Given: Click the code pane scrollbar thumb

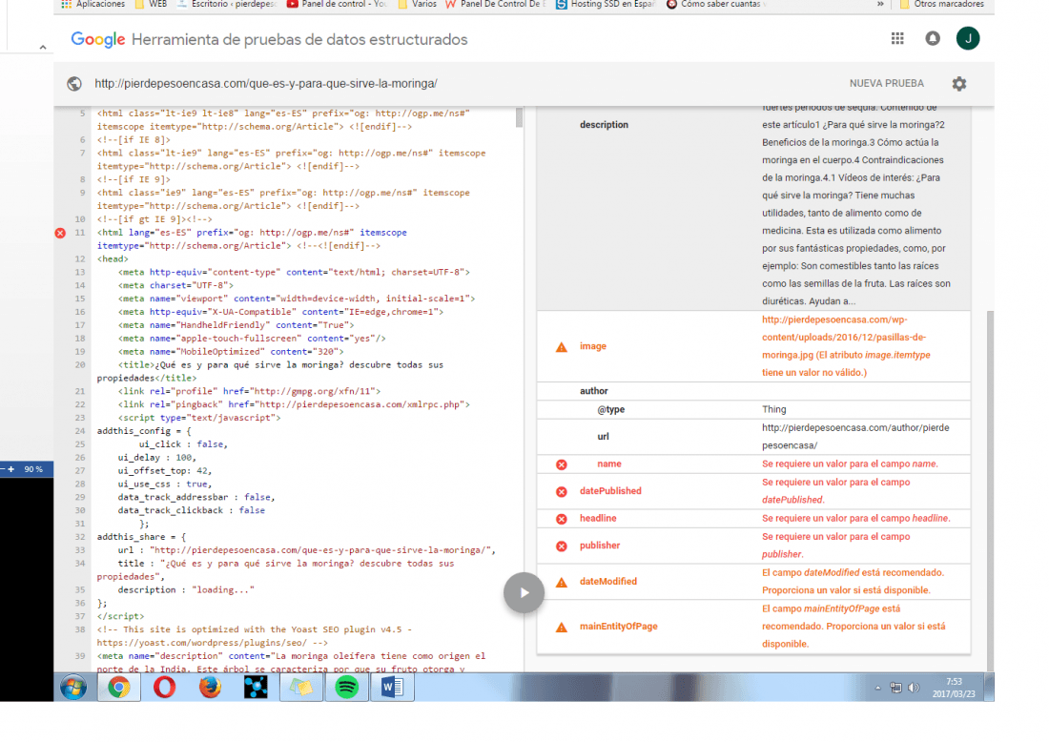Looking at the screenshot, I should [519, 117].
